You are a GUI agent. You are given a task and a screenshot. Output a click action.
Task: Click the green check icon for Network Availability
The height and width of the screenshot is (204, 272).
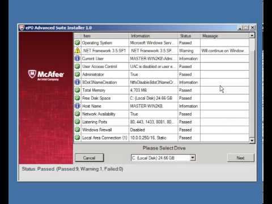coord(77,114)
